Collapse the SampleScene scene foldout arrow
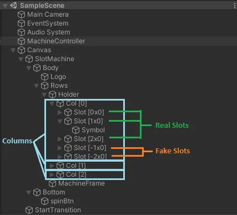This screenshot has height=215, width=237. pyautogui.click(x=5, y=6)
